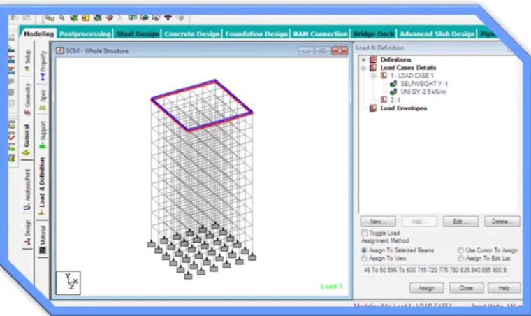Click the New... button

[x=378, y=222]
